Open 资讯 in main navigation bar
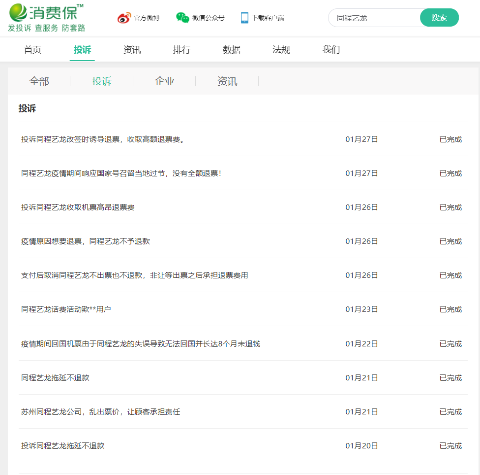480x475 pixels. [132, 49]
